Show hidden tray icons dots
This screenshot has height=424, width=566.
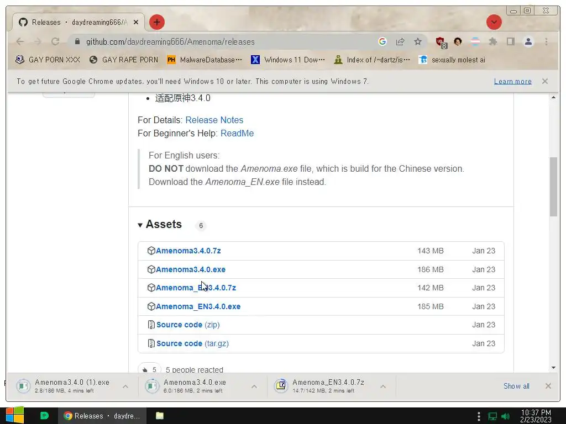pos(479,416)
